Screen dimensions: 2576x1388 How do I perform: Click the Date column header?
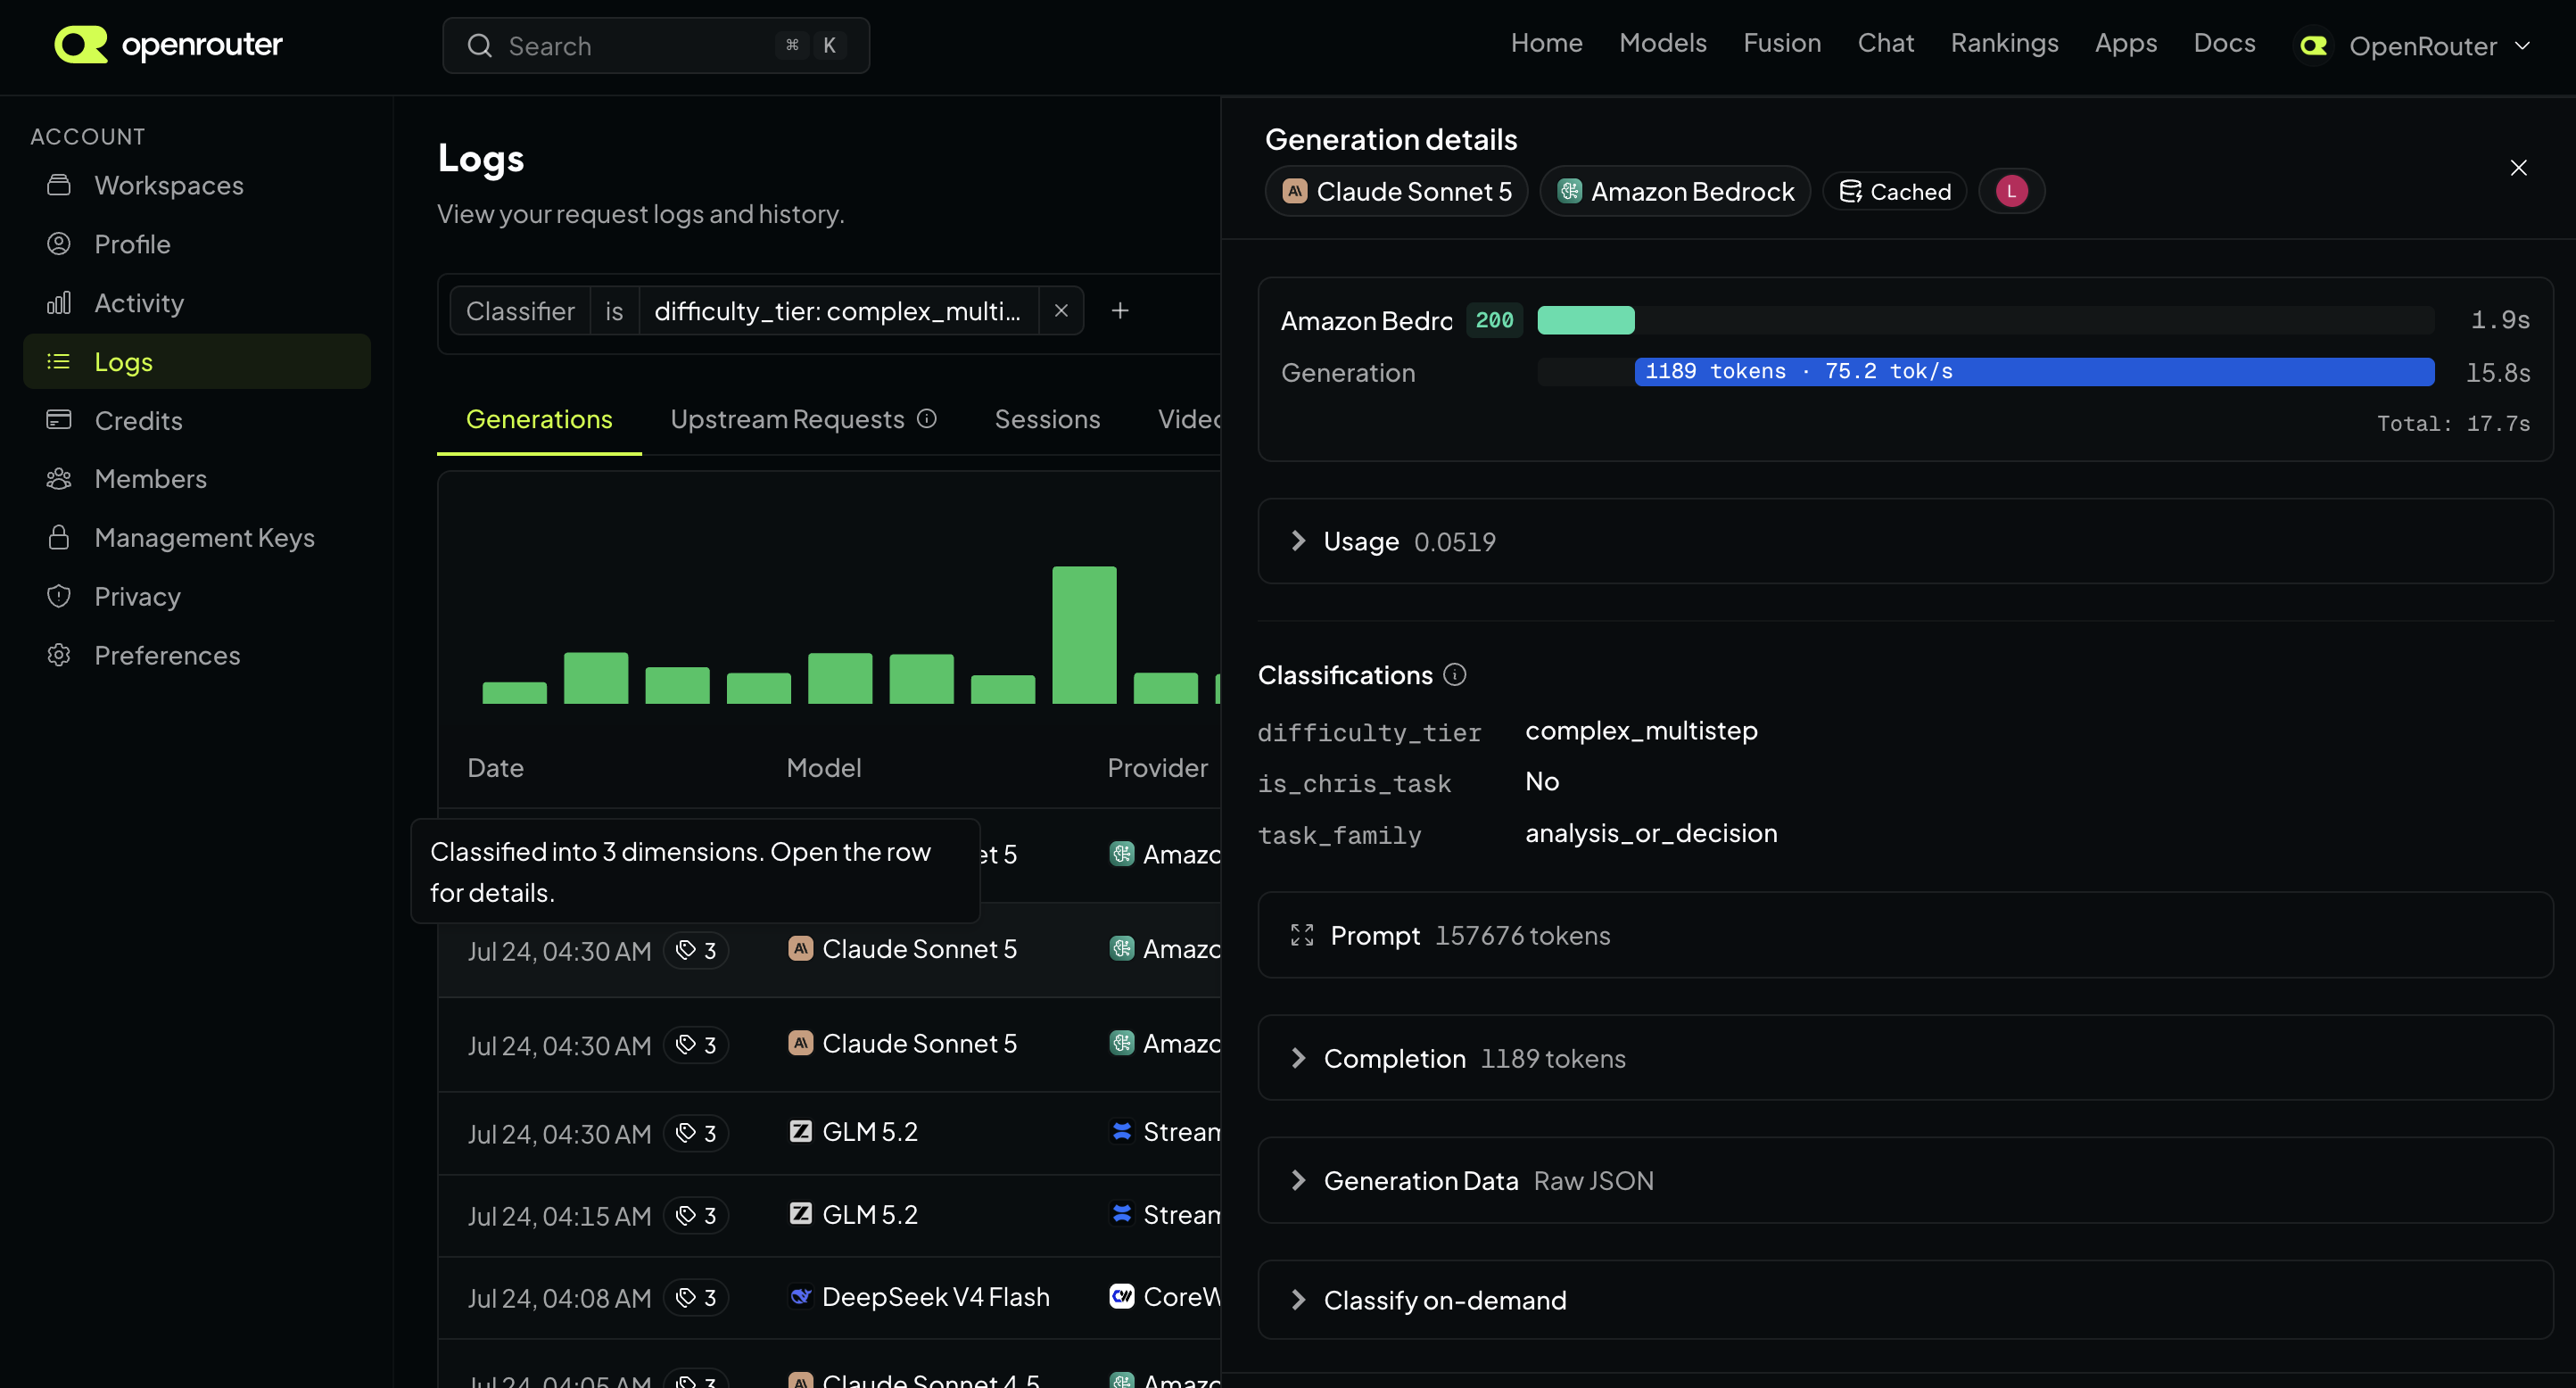coord(495,768)
